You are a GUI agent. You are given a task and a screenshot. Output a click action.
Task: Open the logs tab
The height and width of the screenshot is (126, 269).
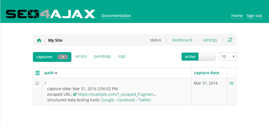click(x=122, y=56)
